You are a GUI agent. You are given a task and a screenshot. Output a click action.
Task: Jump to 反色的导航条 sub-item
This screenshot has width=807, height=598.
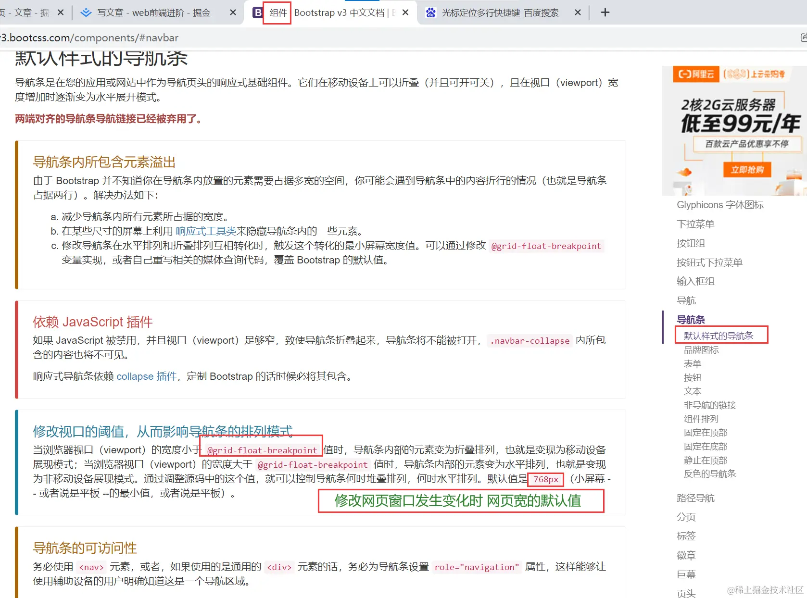click(710, 474)
